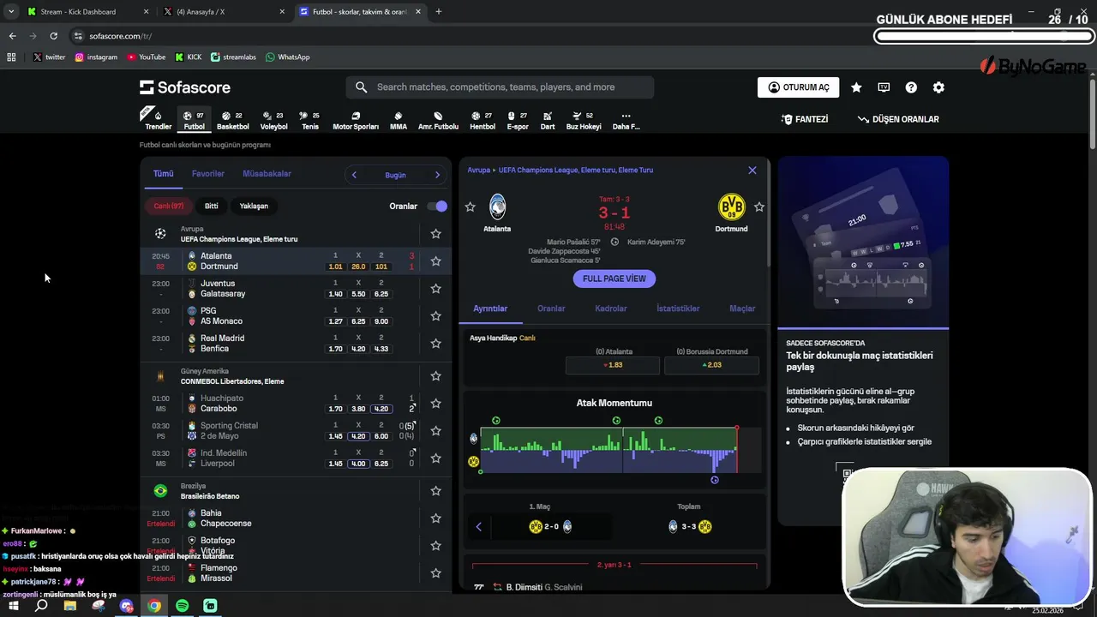Click the OTURUM AÇ login button
1097x617 pixels.
coord(799,87)
